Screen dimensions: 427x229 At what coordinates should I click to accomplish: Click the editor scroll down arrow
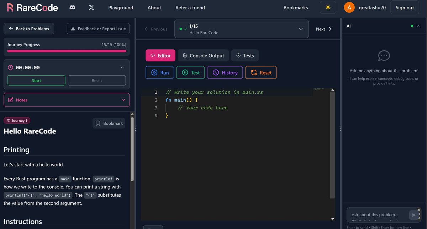point(333,219)
